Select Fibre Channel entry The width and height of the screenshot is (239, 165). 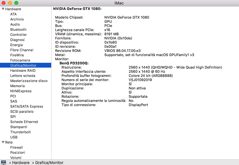pos(22,50)
